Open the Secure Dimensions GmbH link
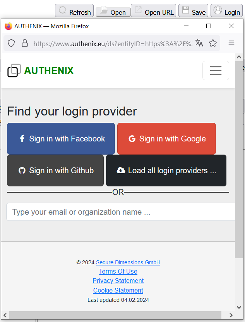The image size is (245, 322). (128, 262)
